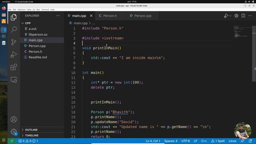Click the editor settings gear icon
This screenshot has height=144, width=256.
coord(236,16)
